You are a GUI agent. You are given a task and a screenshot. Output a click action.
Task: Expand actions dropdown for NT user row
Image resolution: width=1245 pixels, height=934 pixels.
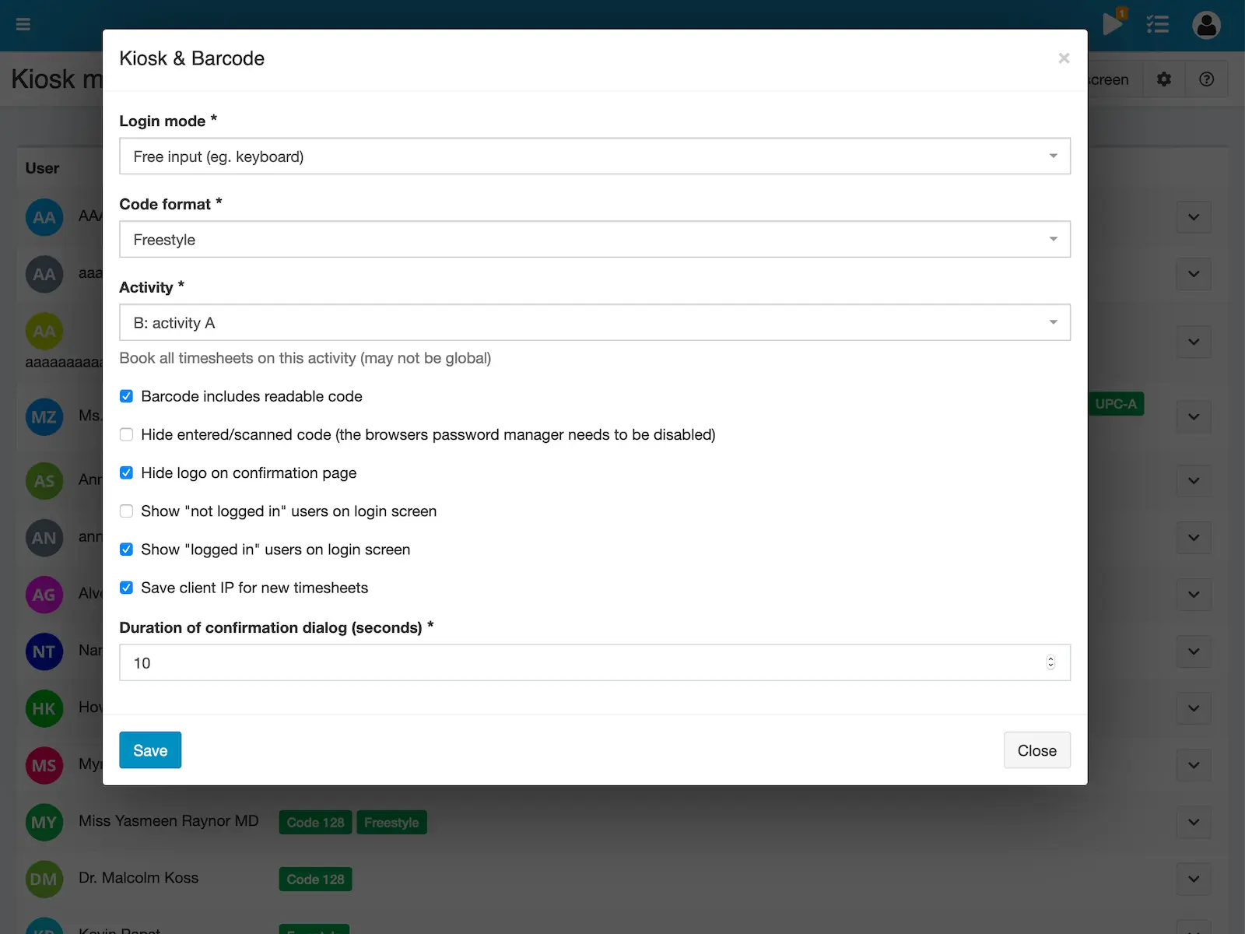(x=1194, y=651)
